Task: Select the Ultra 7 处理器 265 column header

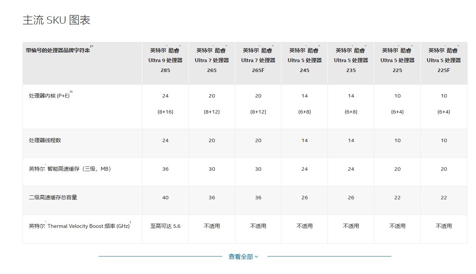Action: click(x=212, y=63)
